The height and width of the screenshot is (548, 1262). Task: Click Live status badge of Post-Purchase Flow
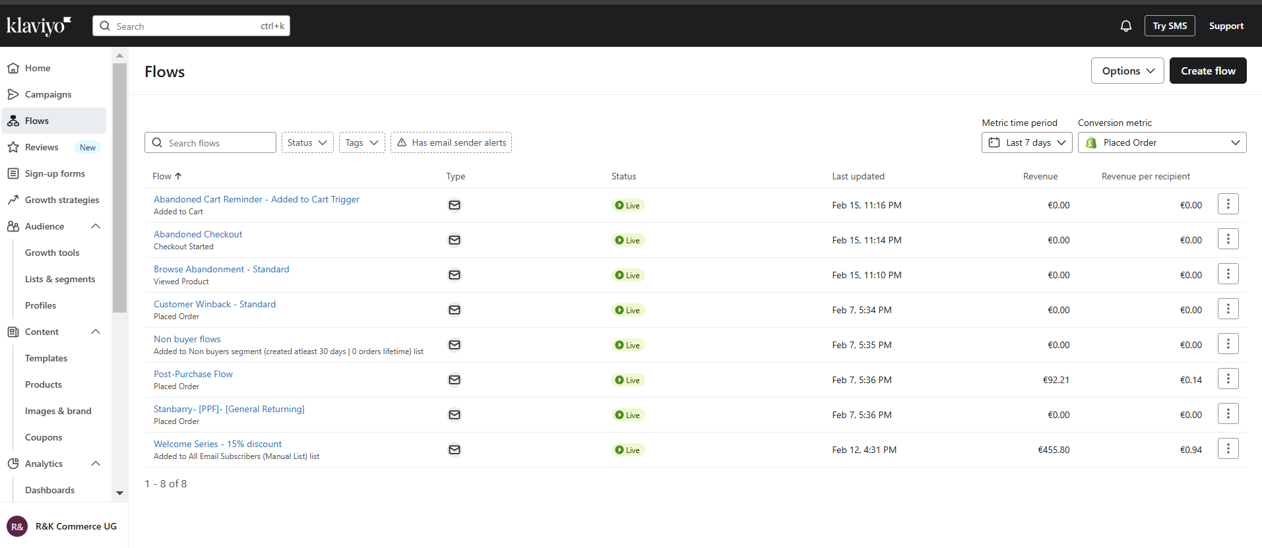click(628, 381)
